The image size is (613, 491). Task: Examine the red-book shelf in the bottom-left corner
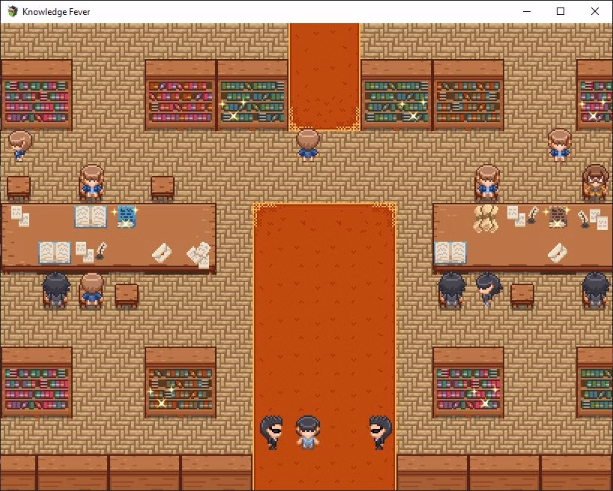pyautogui.click(x=37, y=382)
